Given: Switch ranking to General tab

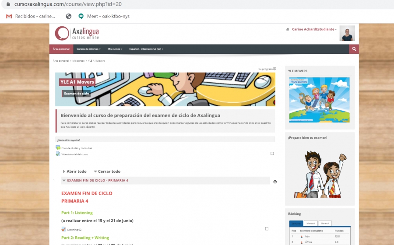Looking at the screenshot, I should [x=325, y=224].
